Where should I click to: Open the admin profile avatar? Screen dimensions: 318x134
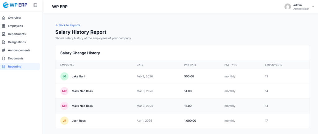click(x=288, y=7)
